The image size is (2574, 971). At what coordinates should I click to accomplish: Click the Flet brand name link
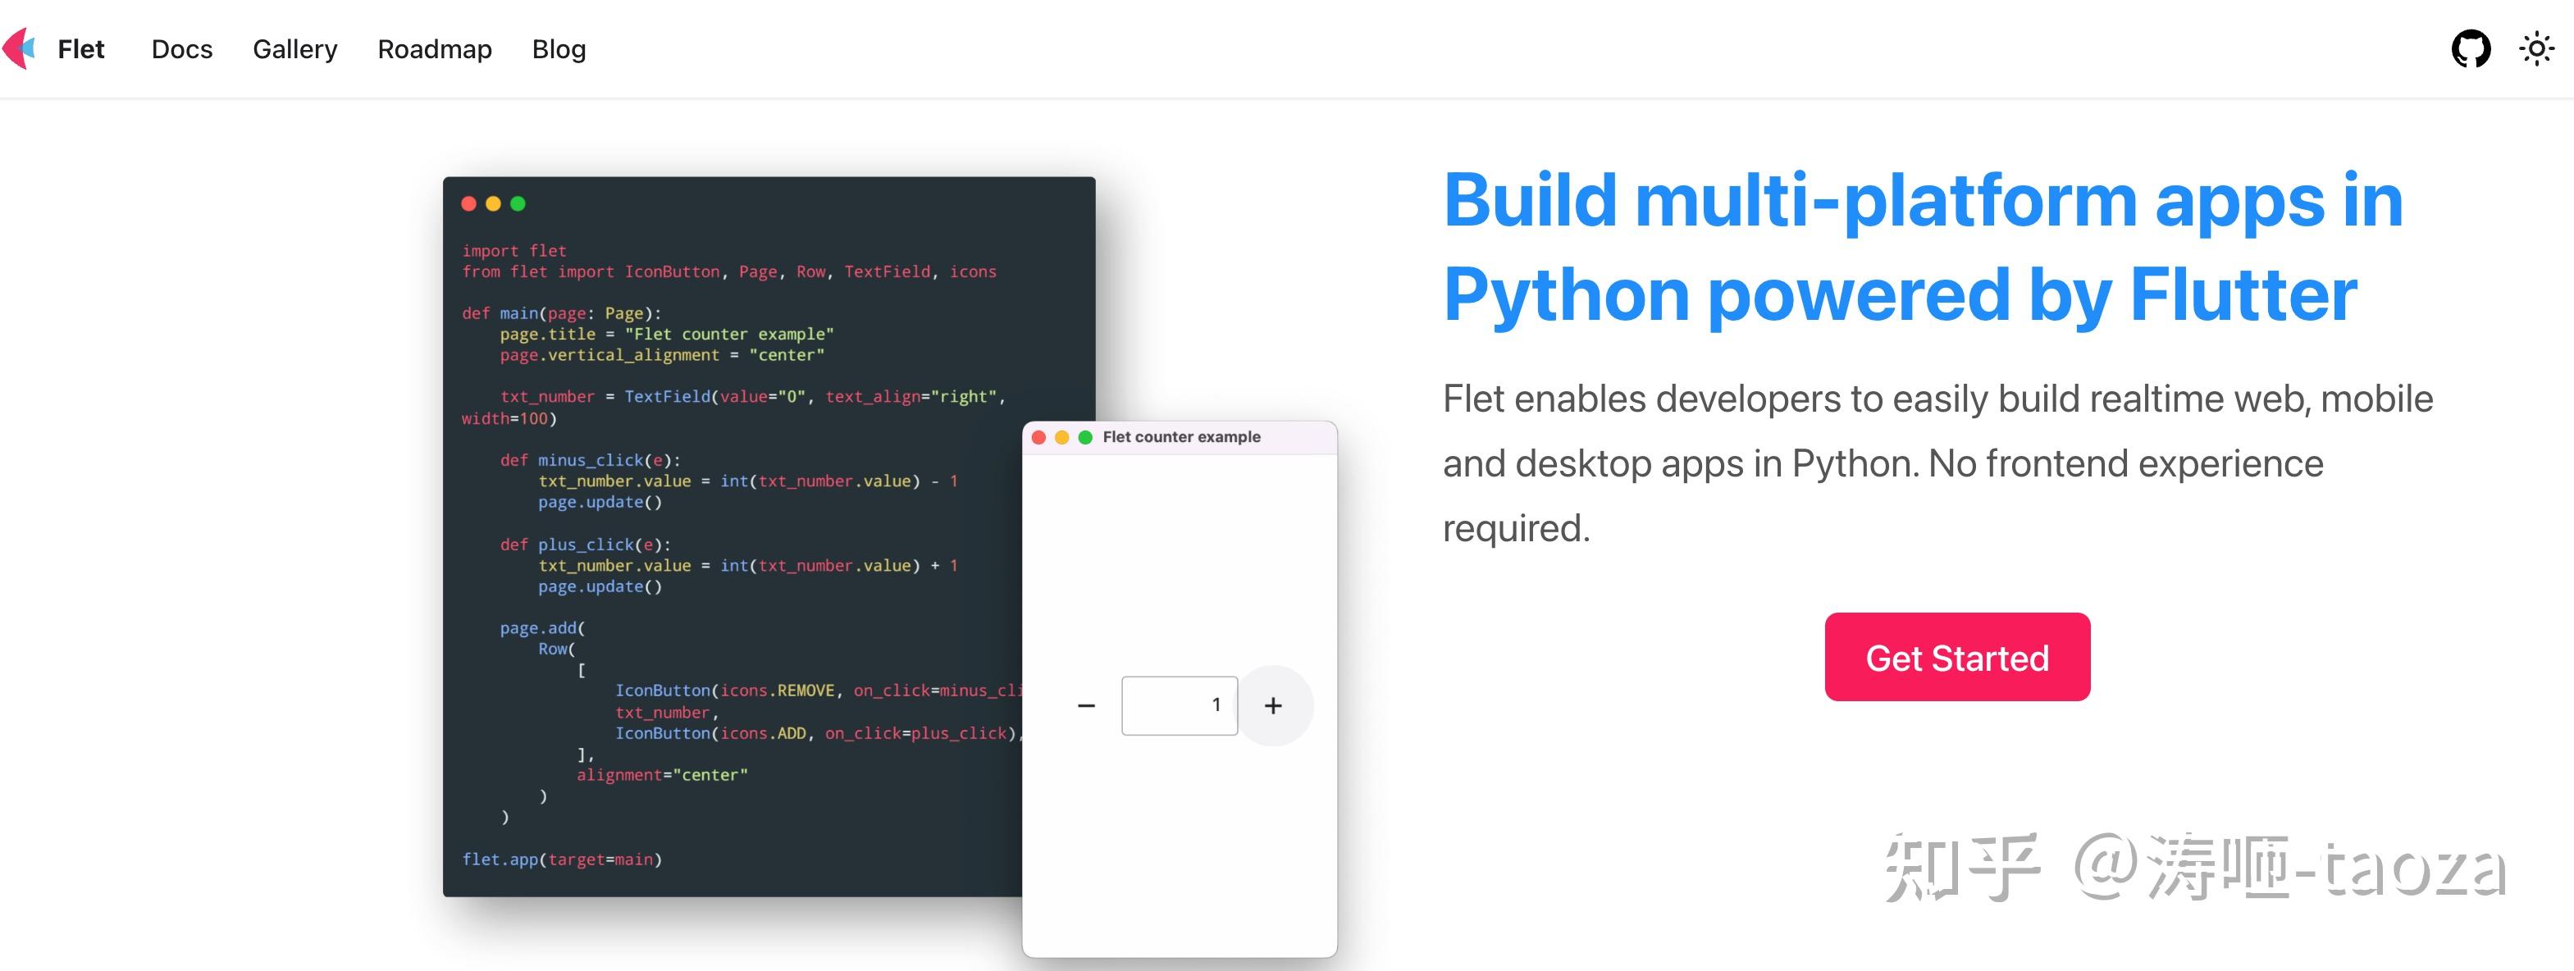pos(81,48)
